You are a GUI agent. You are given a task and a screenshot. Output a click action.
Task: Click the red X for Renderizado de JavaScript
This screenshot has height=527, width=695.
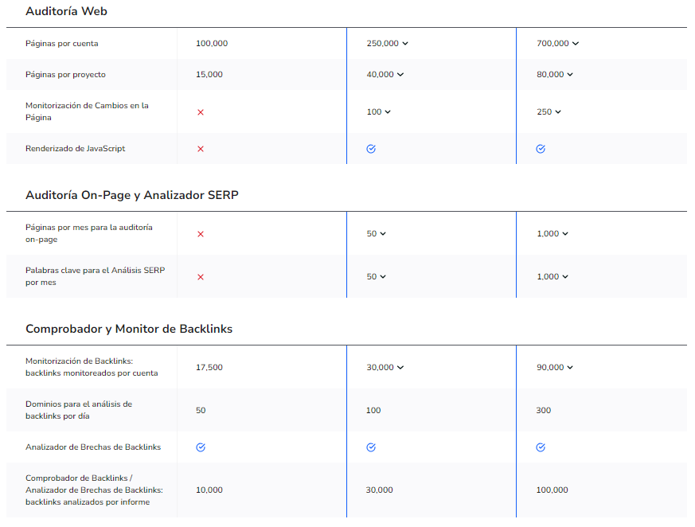pyautogui.click(x=201, y=149)
